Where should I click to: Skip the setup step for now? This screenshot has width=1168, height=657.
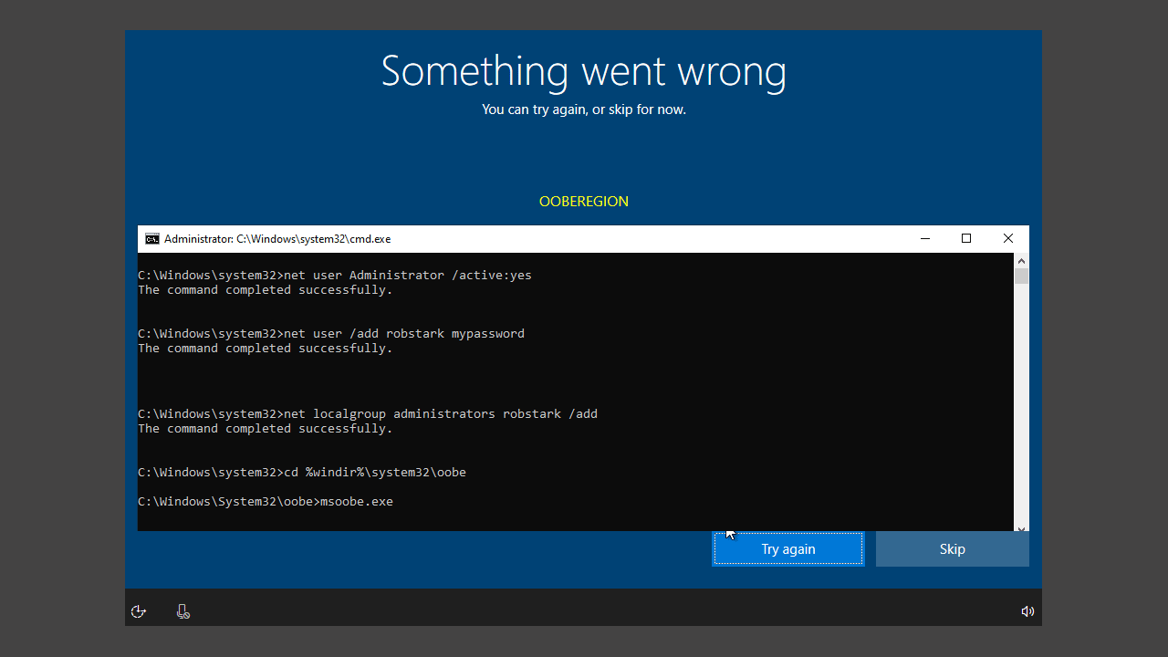952,548
